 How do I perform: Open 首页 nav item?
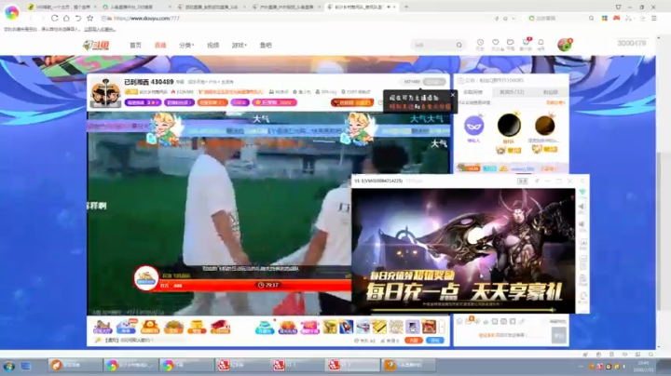[135, 45]
